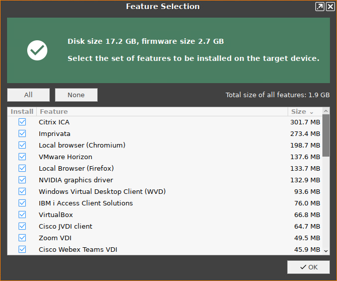Image resolution: width=337 pixels, height=281 pixels.
Task: Uncheck NVIDIA graphics driver checkbox
Action: click(x=22, y=180)
